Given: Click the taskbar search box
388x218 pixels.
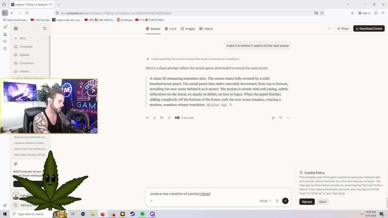Looking at the screenshot, I should 30,214.
